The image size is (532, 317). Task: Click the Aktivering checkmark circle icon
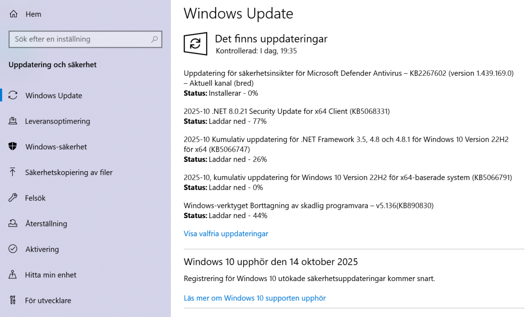pos(13,249)
